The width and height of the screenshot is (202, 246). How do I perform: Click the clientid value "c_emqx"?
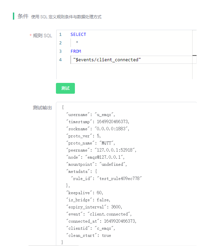[x=104, y=228]
